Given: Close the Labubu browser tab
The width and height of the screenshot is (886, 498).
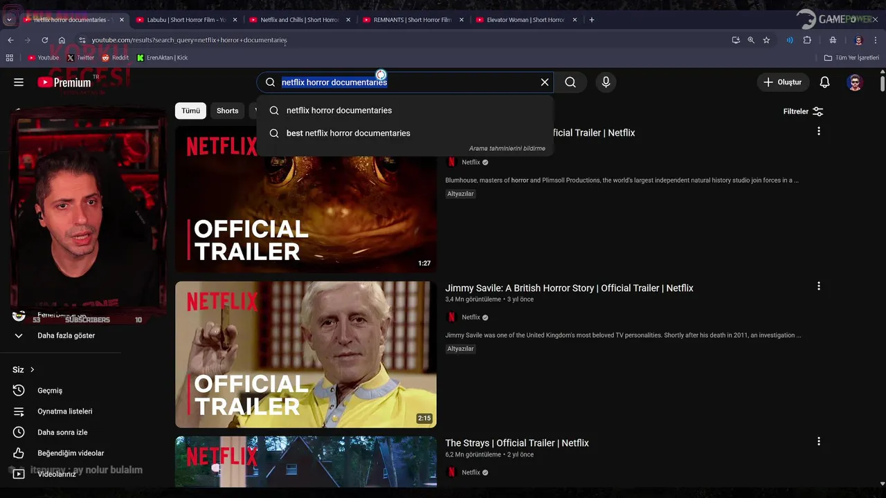Looking at the screenshot, I should pos(235,20).
